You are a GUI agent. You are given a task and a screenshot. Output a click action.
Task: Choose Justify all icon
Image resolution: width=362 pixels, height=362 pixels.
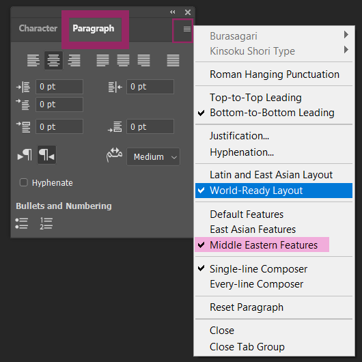(x=173, y=61)
